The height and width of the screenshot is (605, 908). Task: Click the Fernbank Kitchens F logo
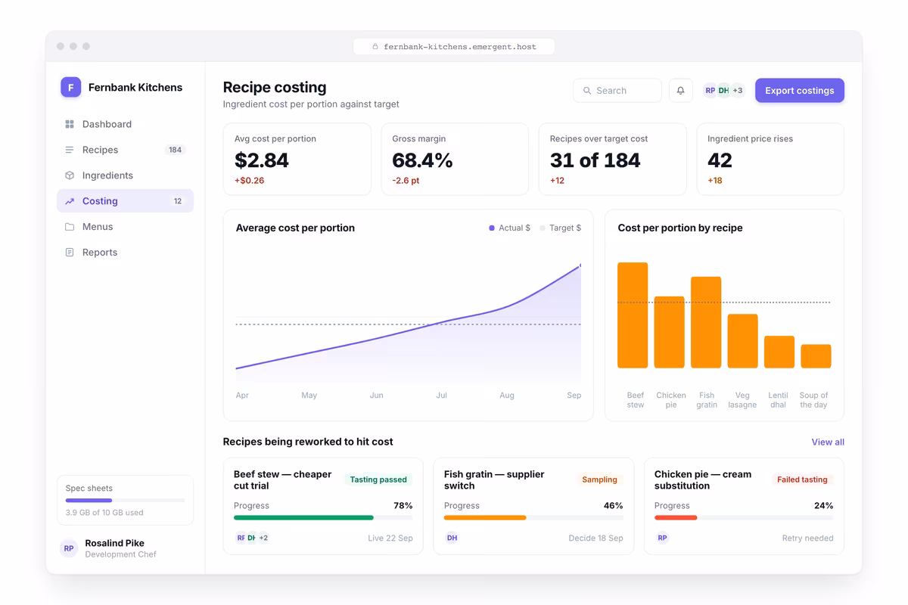pyautogui.click(x=70, y=87)
